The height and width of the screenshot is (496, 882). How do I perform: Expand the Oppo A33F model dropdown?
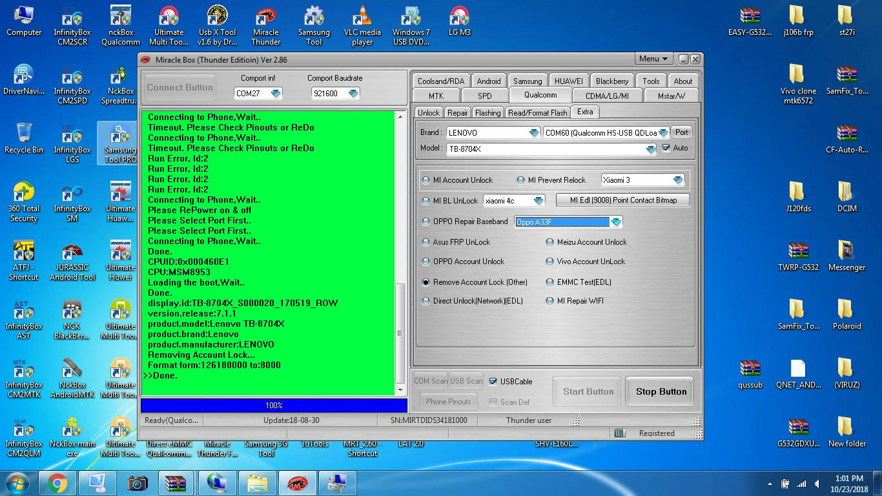click(615, 222)
